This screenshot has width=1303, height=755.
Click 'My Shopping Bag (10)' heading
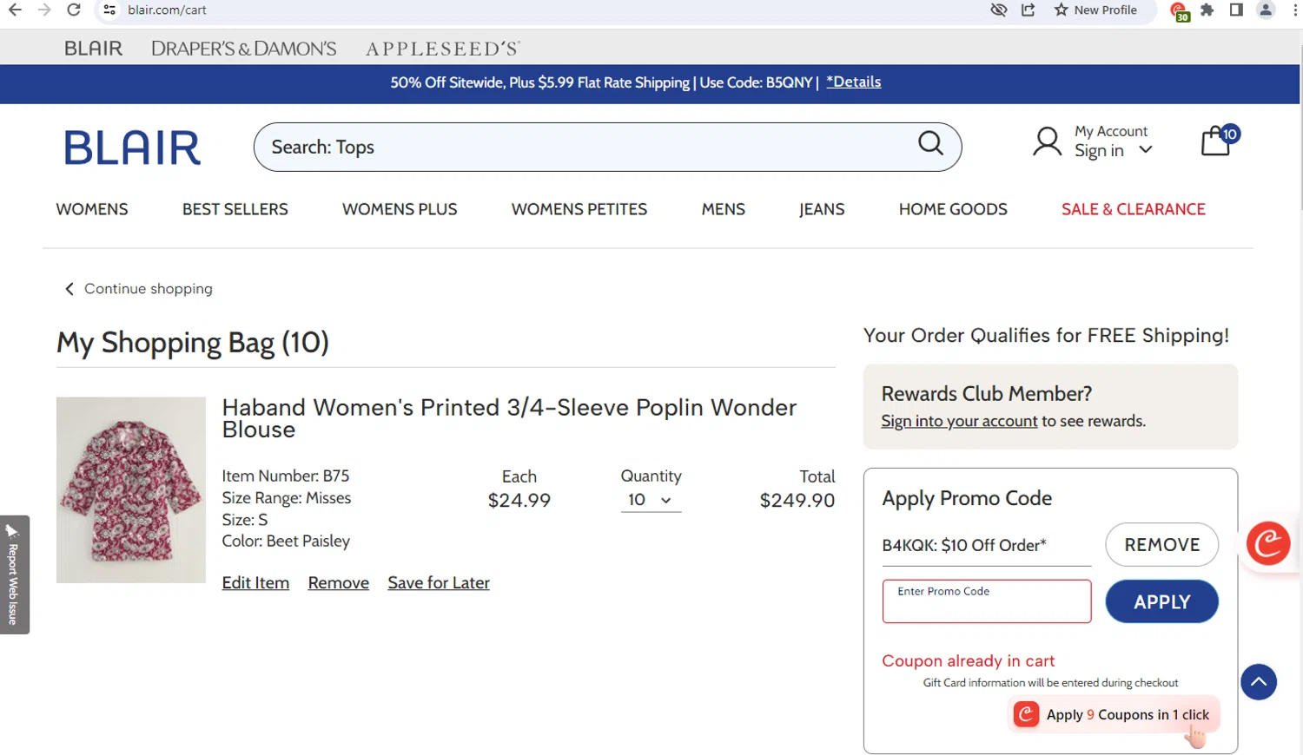[x=193, y=343]
